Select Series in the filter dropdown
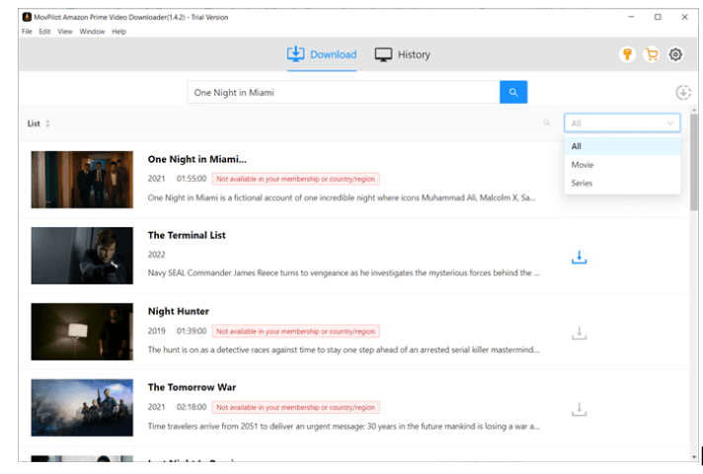 tap(583, 183)
